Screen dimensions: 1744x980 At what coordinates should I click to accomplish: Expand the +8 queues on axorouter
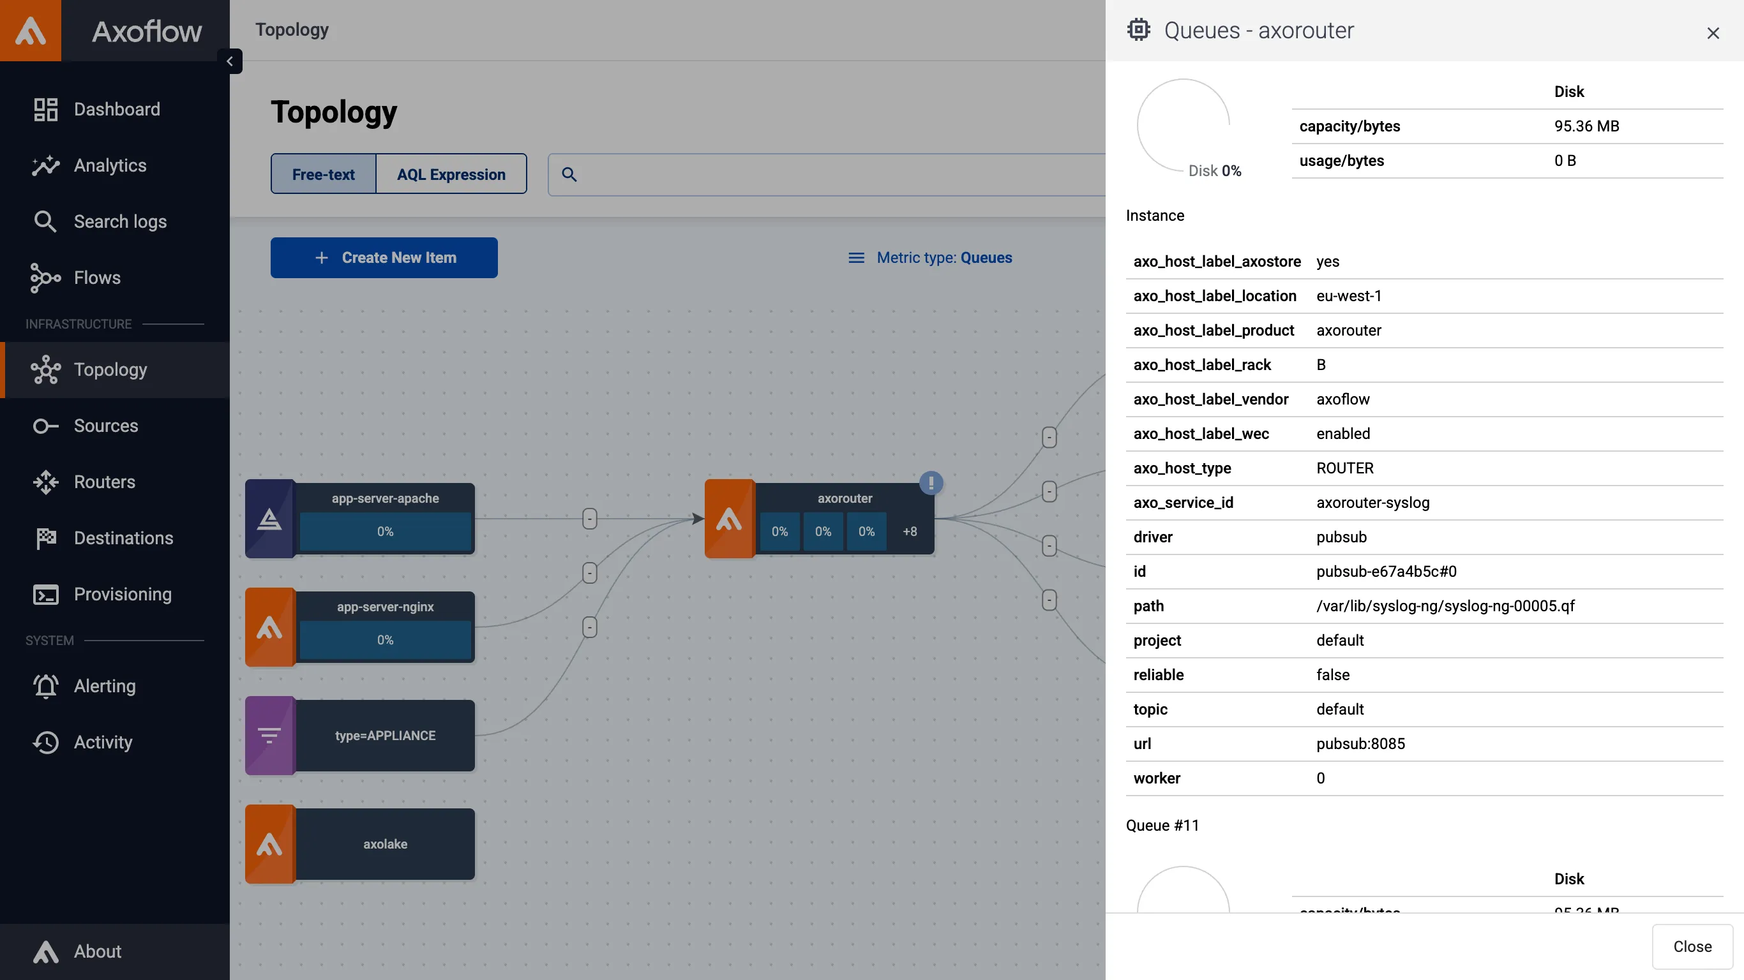click(909, 531)
